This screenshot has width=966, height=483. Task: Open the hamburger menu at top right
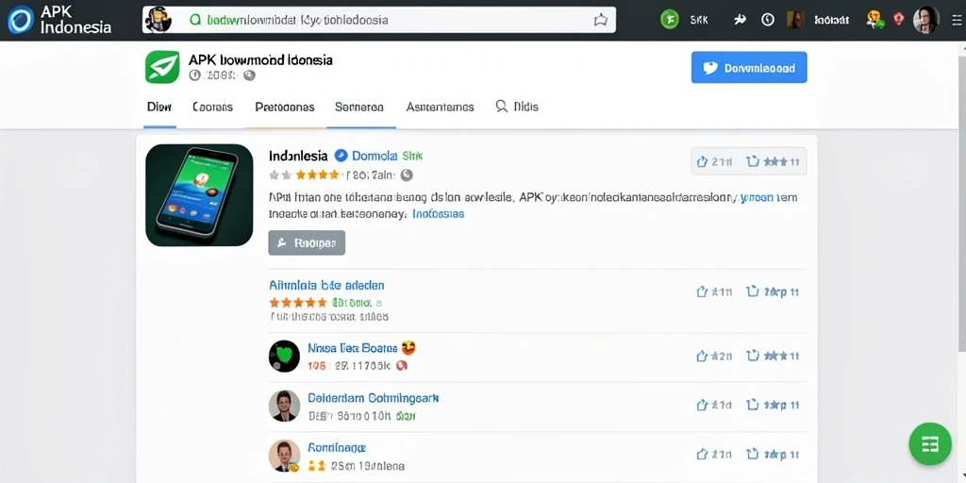pyautogui.click(x=956, y=20)
